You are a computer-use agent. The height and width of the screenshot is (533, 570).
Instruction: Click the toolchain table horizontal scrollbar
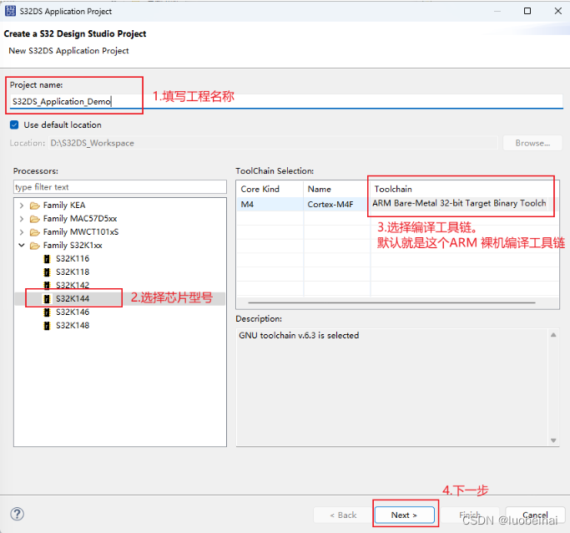[x=392, y=302]
